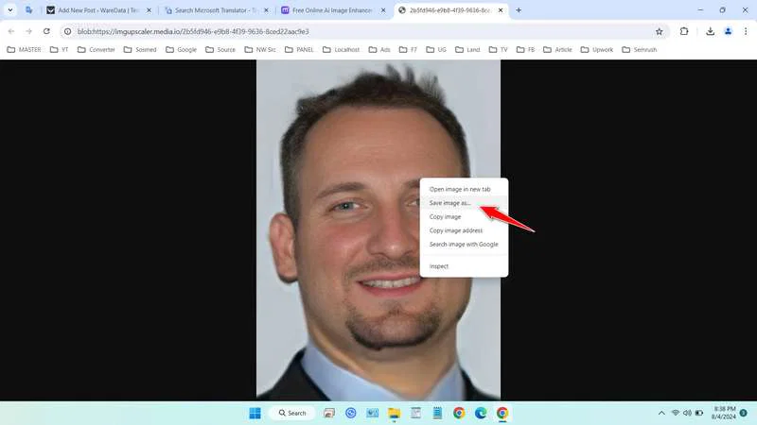This screenshot has height=425, width=757.
Task: Open the Chrome three-dot menu
Action: (x=746, y=31)
